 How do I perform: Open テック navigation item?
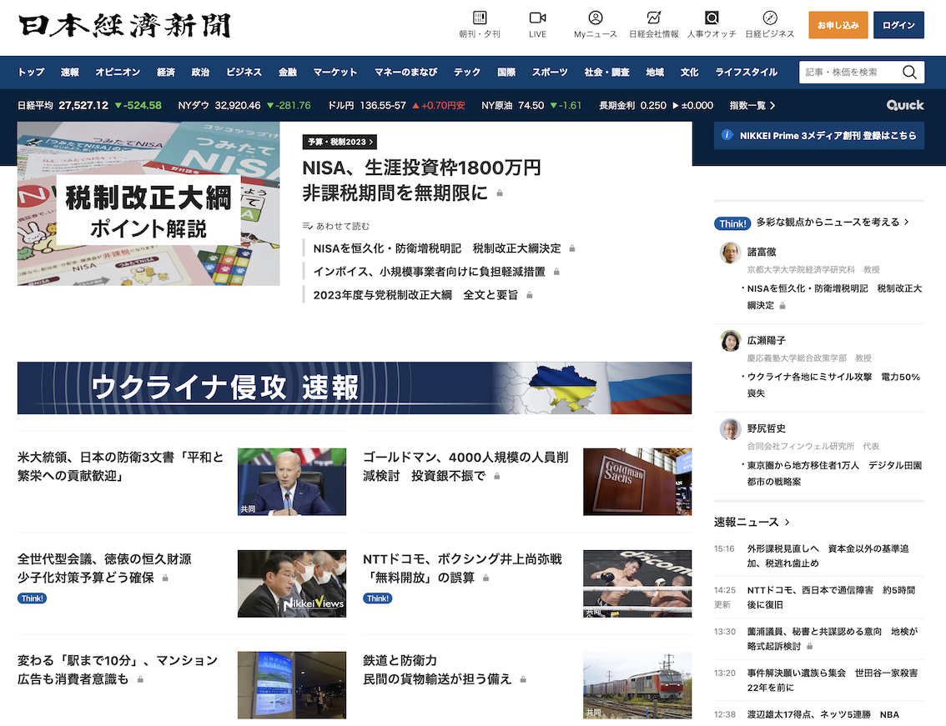467,73
